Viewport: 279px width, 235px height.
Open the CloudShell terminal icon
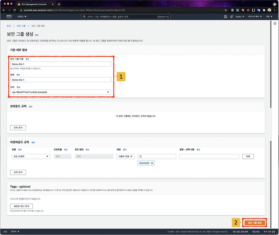click(226, 17)
